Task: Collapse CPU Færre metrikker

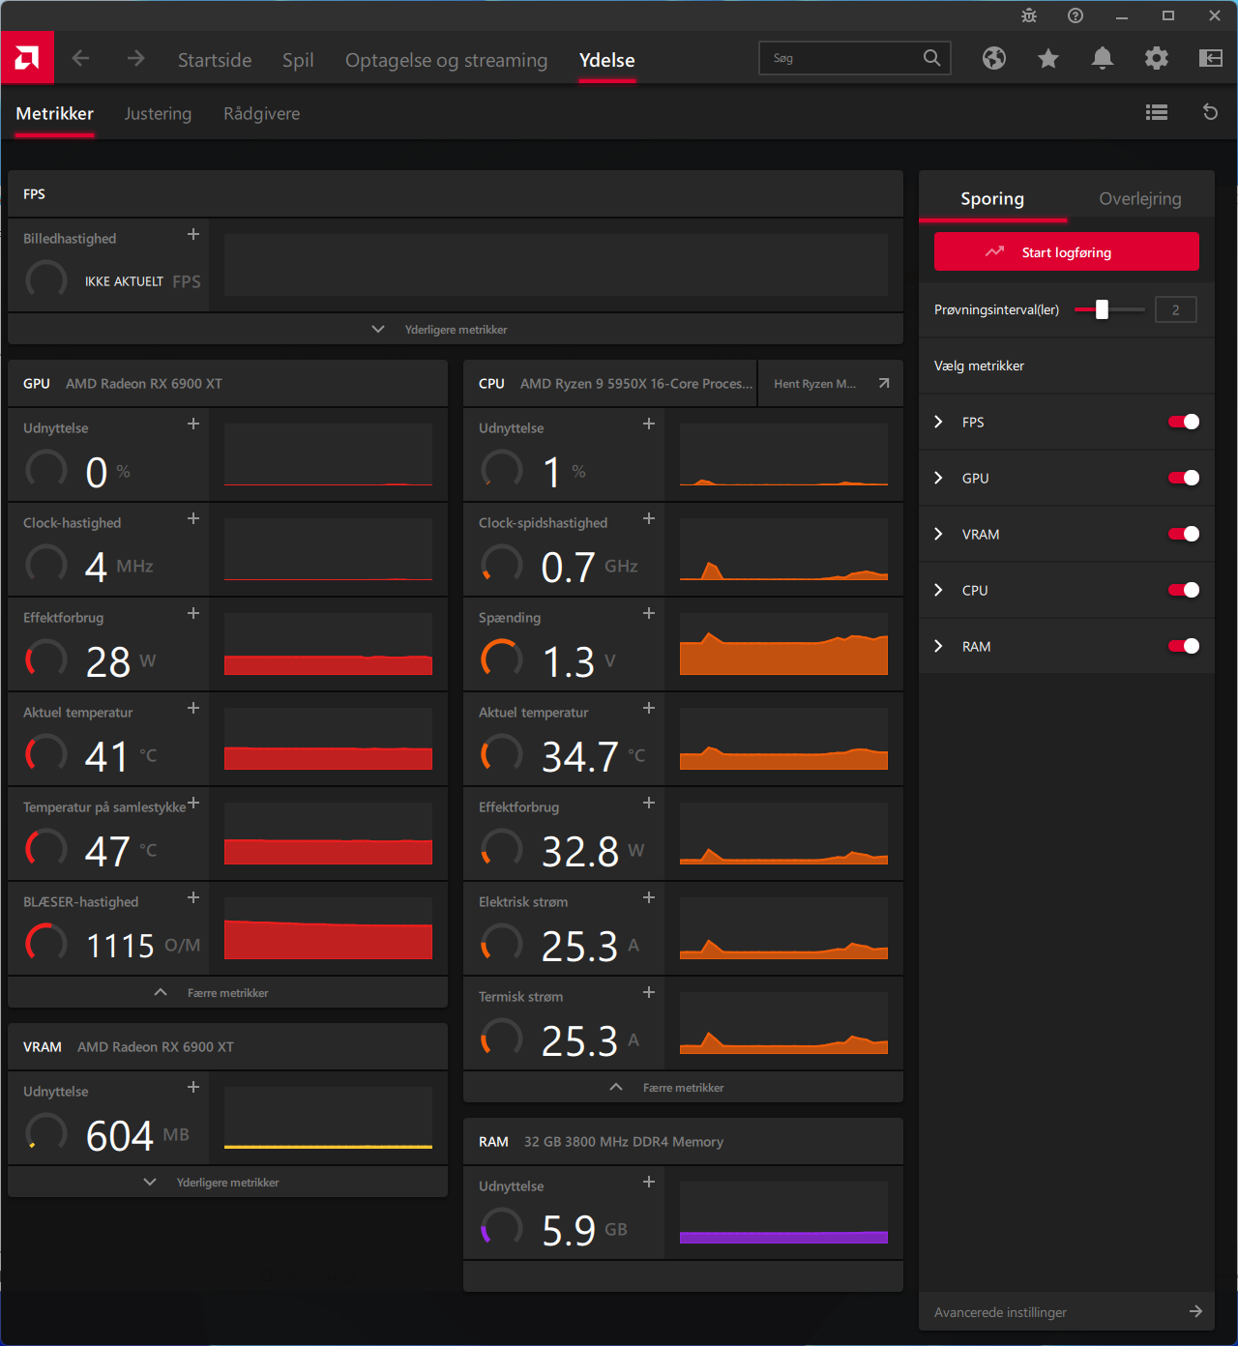Action: (683, 1088)
